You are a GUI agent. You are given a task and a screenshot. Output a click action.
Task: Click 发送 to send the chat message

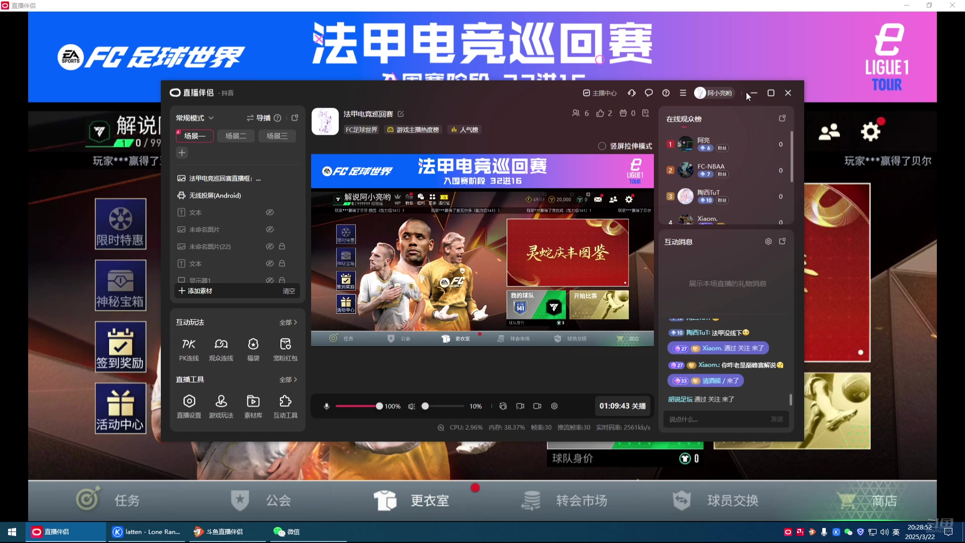[x=777, y=419]
